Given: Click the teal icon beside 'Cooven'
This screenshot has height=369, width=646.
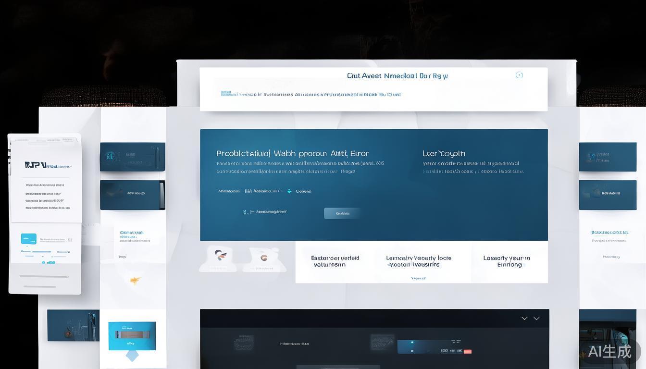Looking at the screenshot, I should pyautogui.click(x=289, y=191).
